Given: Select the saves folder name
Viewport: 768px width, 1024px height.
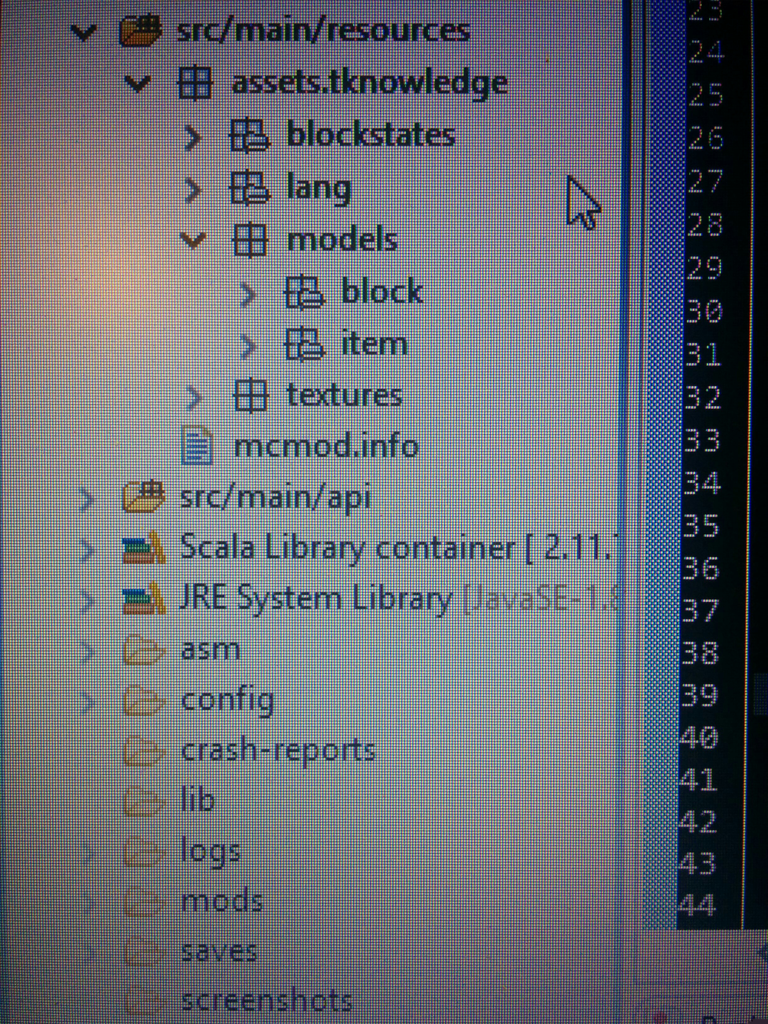Looking at the screenshot, I should (219, 952).
